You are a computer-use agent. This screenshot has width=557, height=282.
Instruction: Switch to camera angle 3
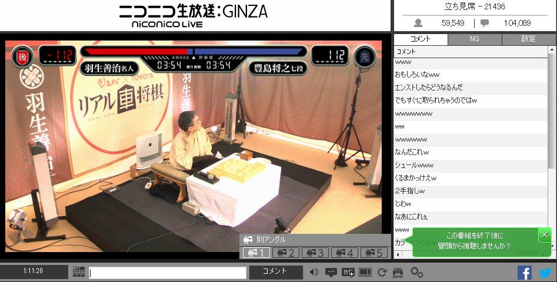315,253
